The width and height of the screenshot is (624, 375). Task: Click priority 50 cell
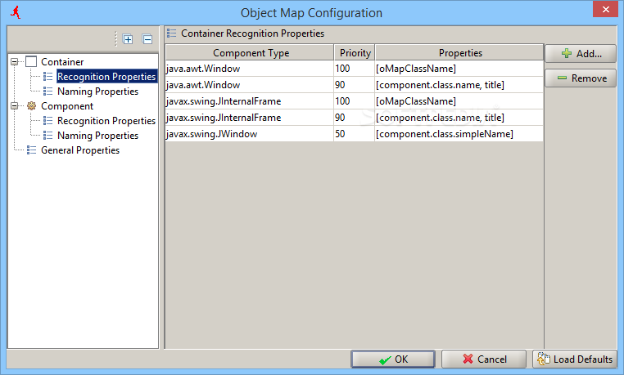(x=355, y=134)
